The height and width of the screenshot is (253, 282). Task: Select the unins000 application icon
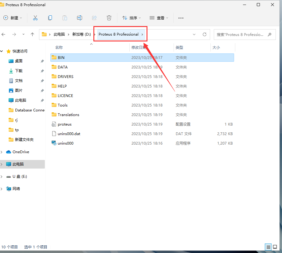[54, 143]
